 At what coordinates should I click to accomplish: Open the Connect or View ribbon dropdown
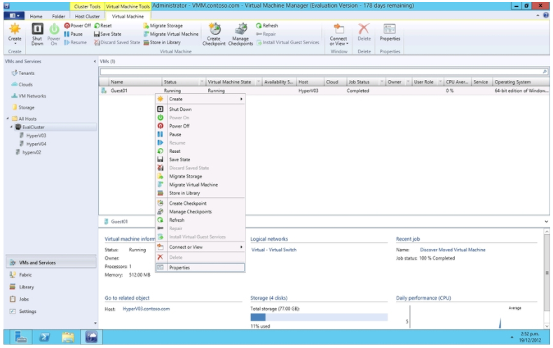tap(339, 34)
